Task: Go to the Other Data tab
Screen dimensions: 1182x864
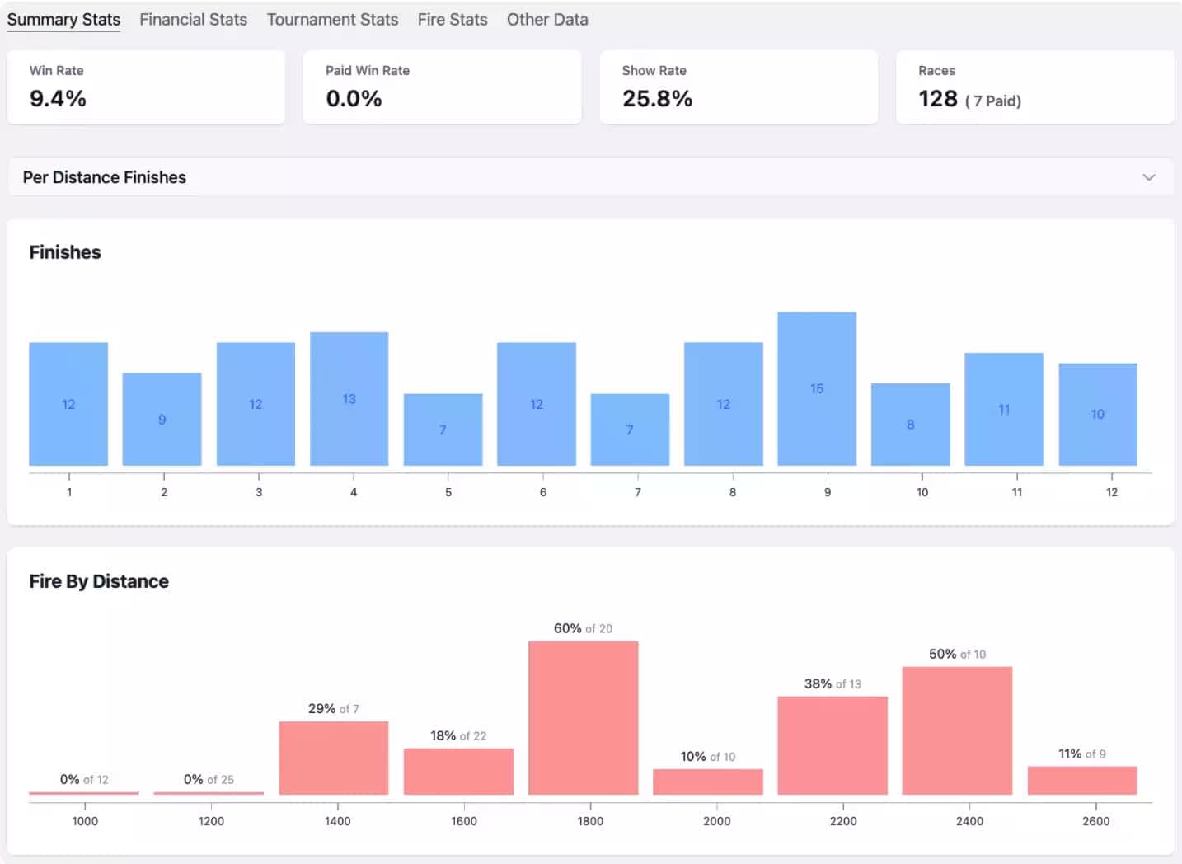Action: 547,20
